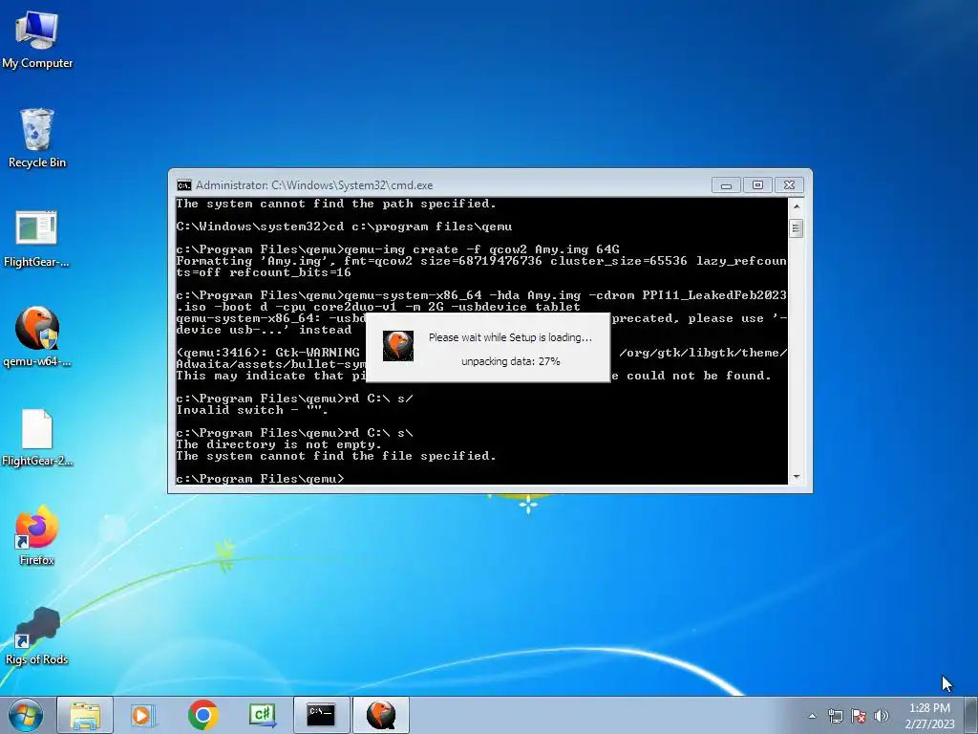
Task: Open the volume speaker tray icon
Action: [x=882, y=716]
